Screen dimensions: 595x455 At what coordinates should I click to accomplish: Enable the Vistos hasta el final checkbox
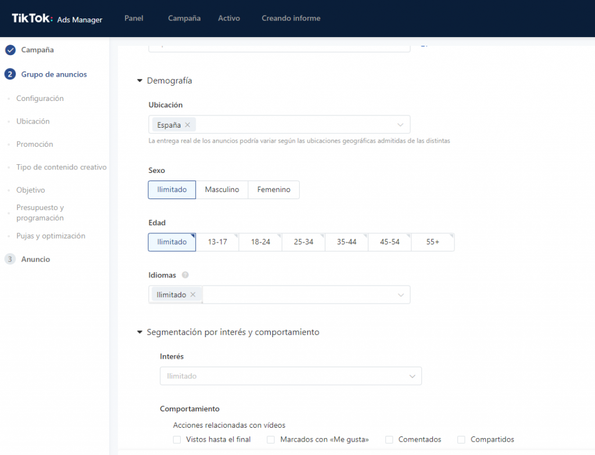tap(177, 439)
